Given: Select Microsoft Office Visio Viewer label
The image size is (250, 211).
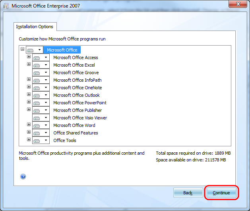Looking at the screenshot, I should [80, 118].
